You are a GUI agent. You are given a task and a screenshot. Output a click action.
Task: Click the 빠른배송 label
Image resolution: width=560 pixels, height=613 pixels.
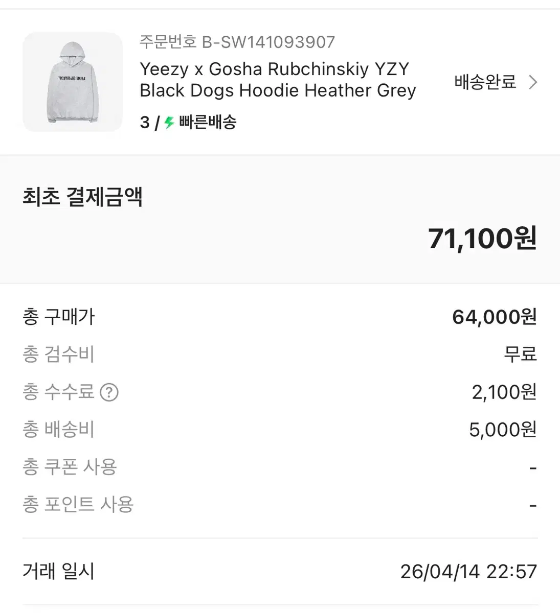point(208,123)
